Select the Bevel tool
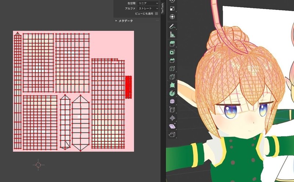 click(172, 60)
